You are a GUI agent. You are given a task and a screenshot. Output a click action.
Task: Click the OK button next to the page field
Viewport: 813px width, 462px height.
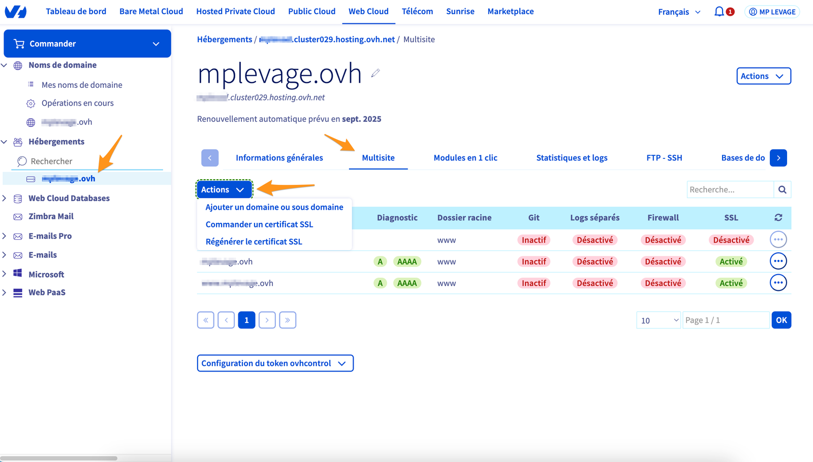[x=781, y=320]
